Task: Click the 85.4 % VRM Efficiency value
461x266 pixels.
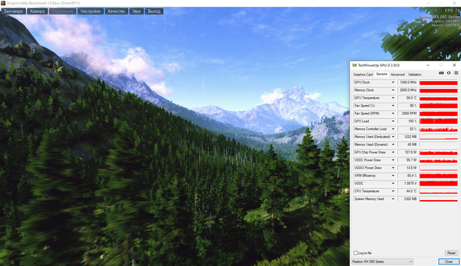Action: click(x=408, y=176)
